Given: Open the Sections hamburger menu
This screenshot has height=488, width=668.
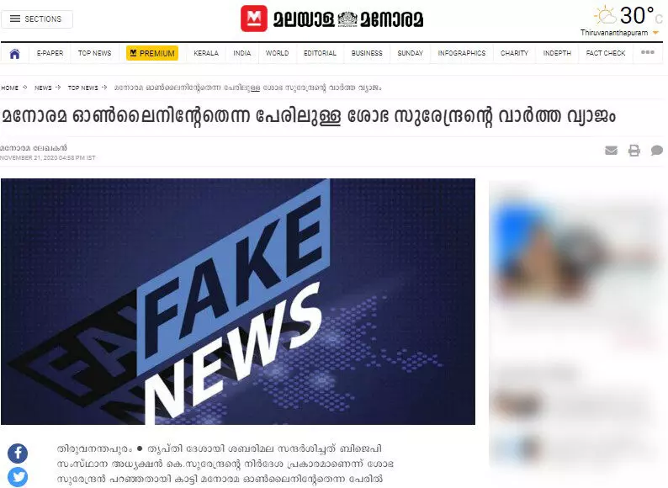Looking at the screenshot, I should 37,19.
